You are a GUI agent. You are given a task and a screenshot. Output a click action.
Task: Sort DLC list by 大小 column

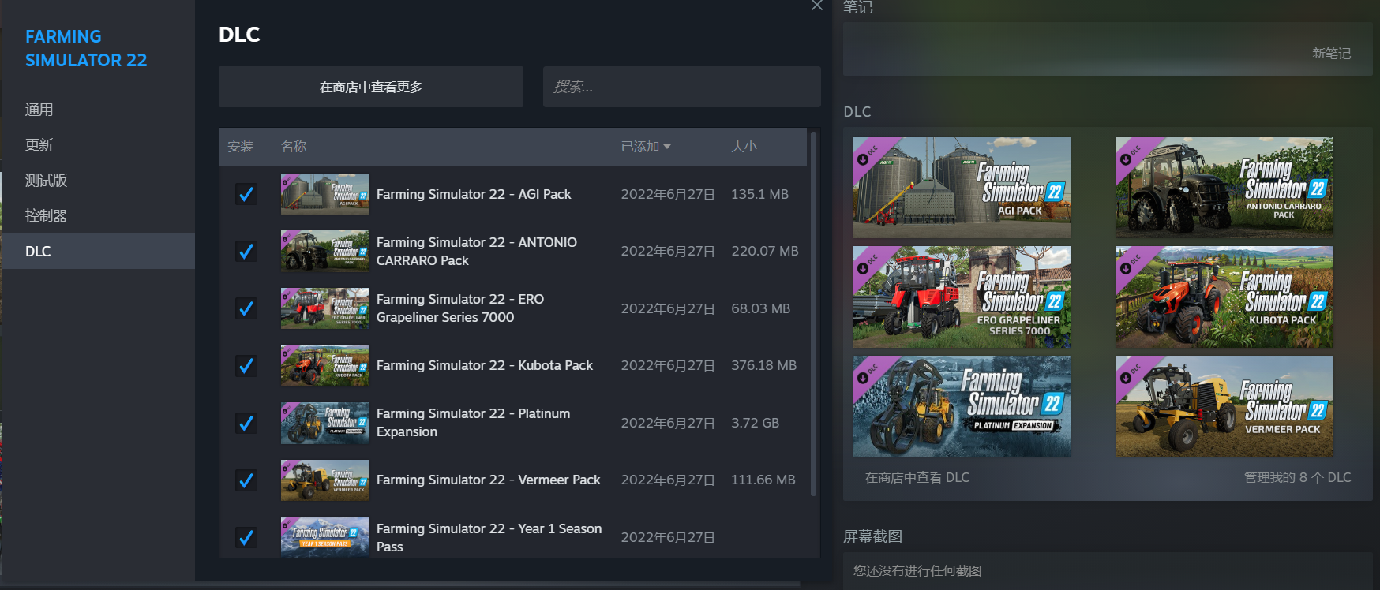744,147
